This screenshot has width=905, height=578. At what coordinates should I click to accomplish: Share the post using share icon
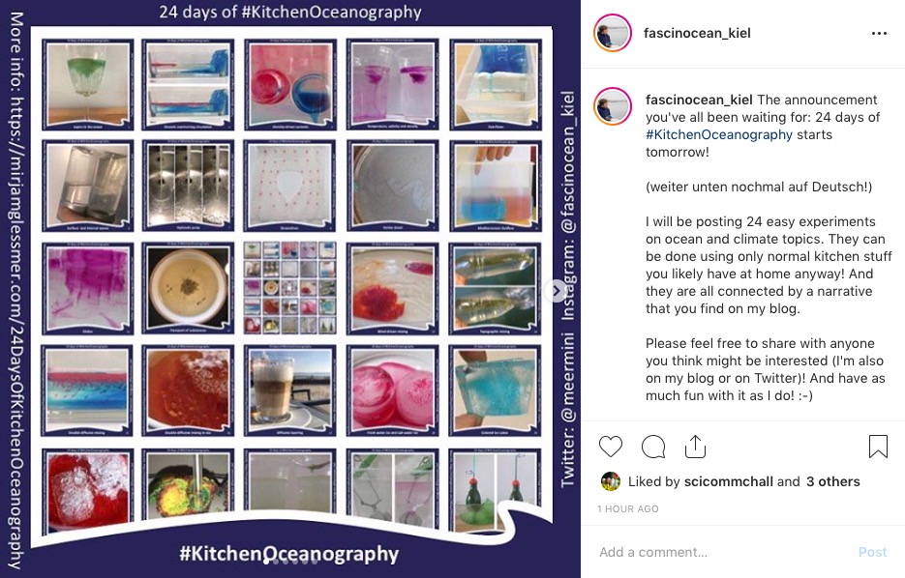point(695,446)
